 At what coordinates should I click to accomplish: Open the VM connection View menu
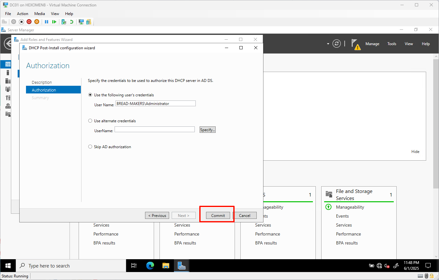click(x=55, y=14)
